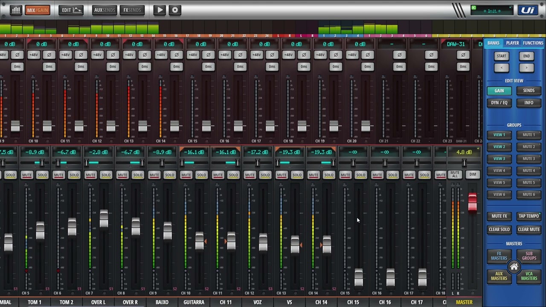Click CLEAR SOLO
The height and width of the screenshot is (307, 546).
tap(499, 229)
